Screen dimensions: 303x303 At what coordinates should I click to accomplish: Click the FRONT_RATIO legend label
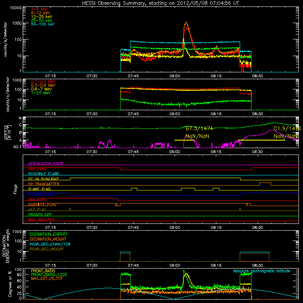pos(43,271)
